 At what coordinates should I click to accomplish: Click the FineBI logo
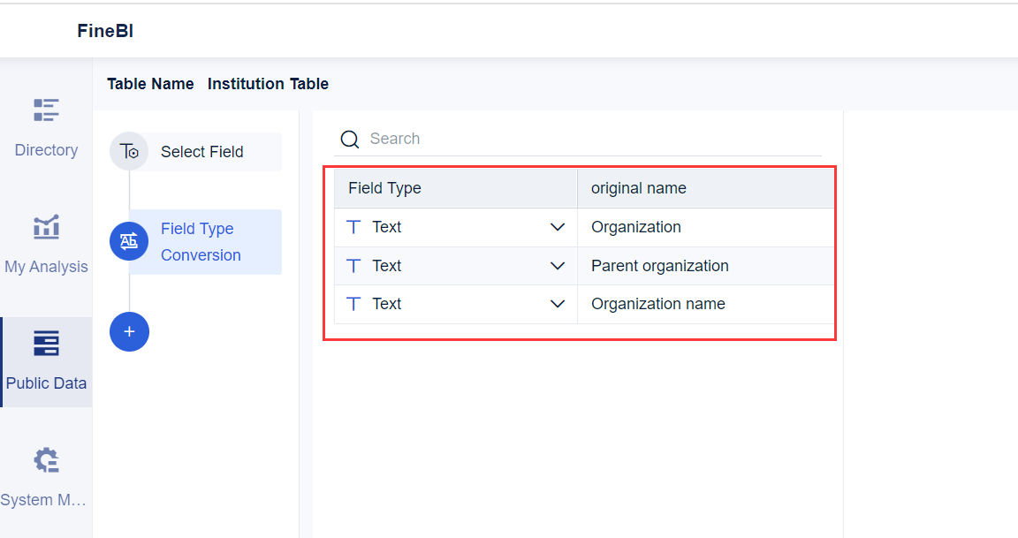tap(104, 30)
